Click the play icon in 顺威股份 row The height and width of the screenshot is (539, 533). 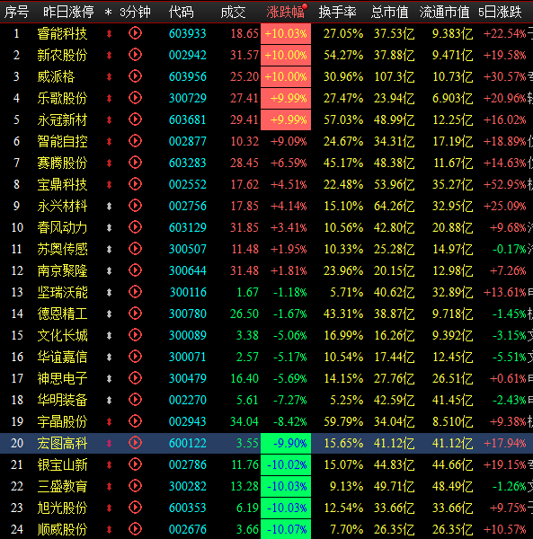[x=135, y=529]
